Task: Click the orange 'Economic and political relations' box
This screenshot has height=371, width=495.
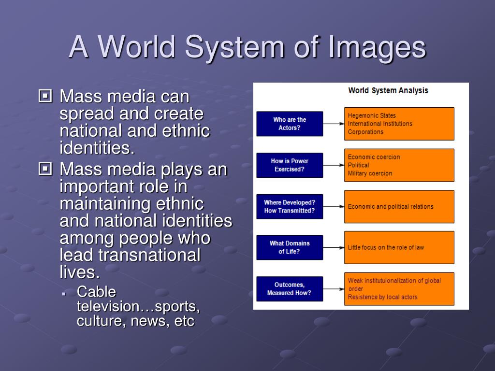Action: pyautogui.click(x=399, y=207)
